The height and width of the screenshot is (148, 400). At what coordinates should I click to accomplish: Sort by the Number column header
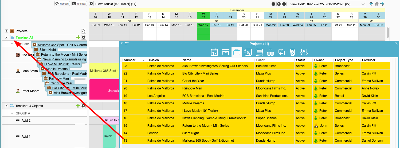tap(134, 60)
